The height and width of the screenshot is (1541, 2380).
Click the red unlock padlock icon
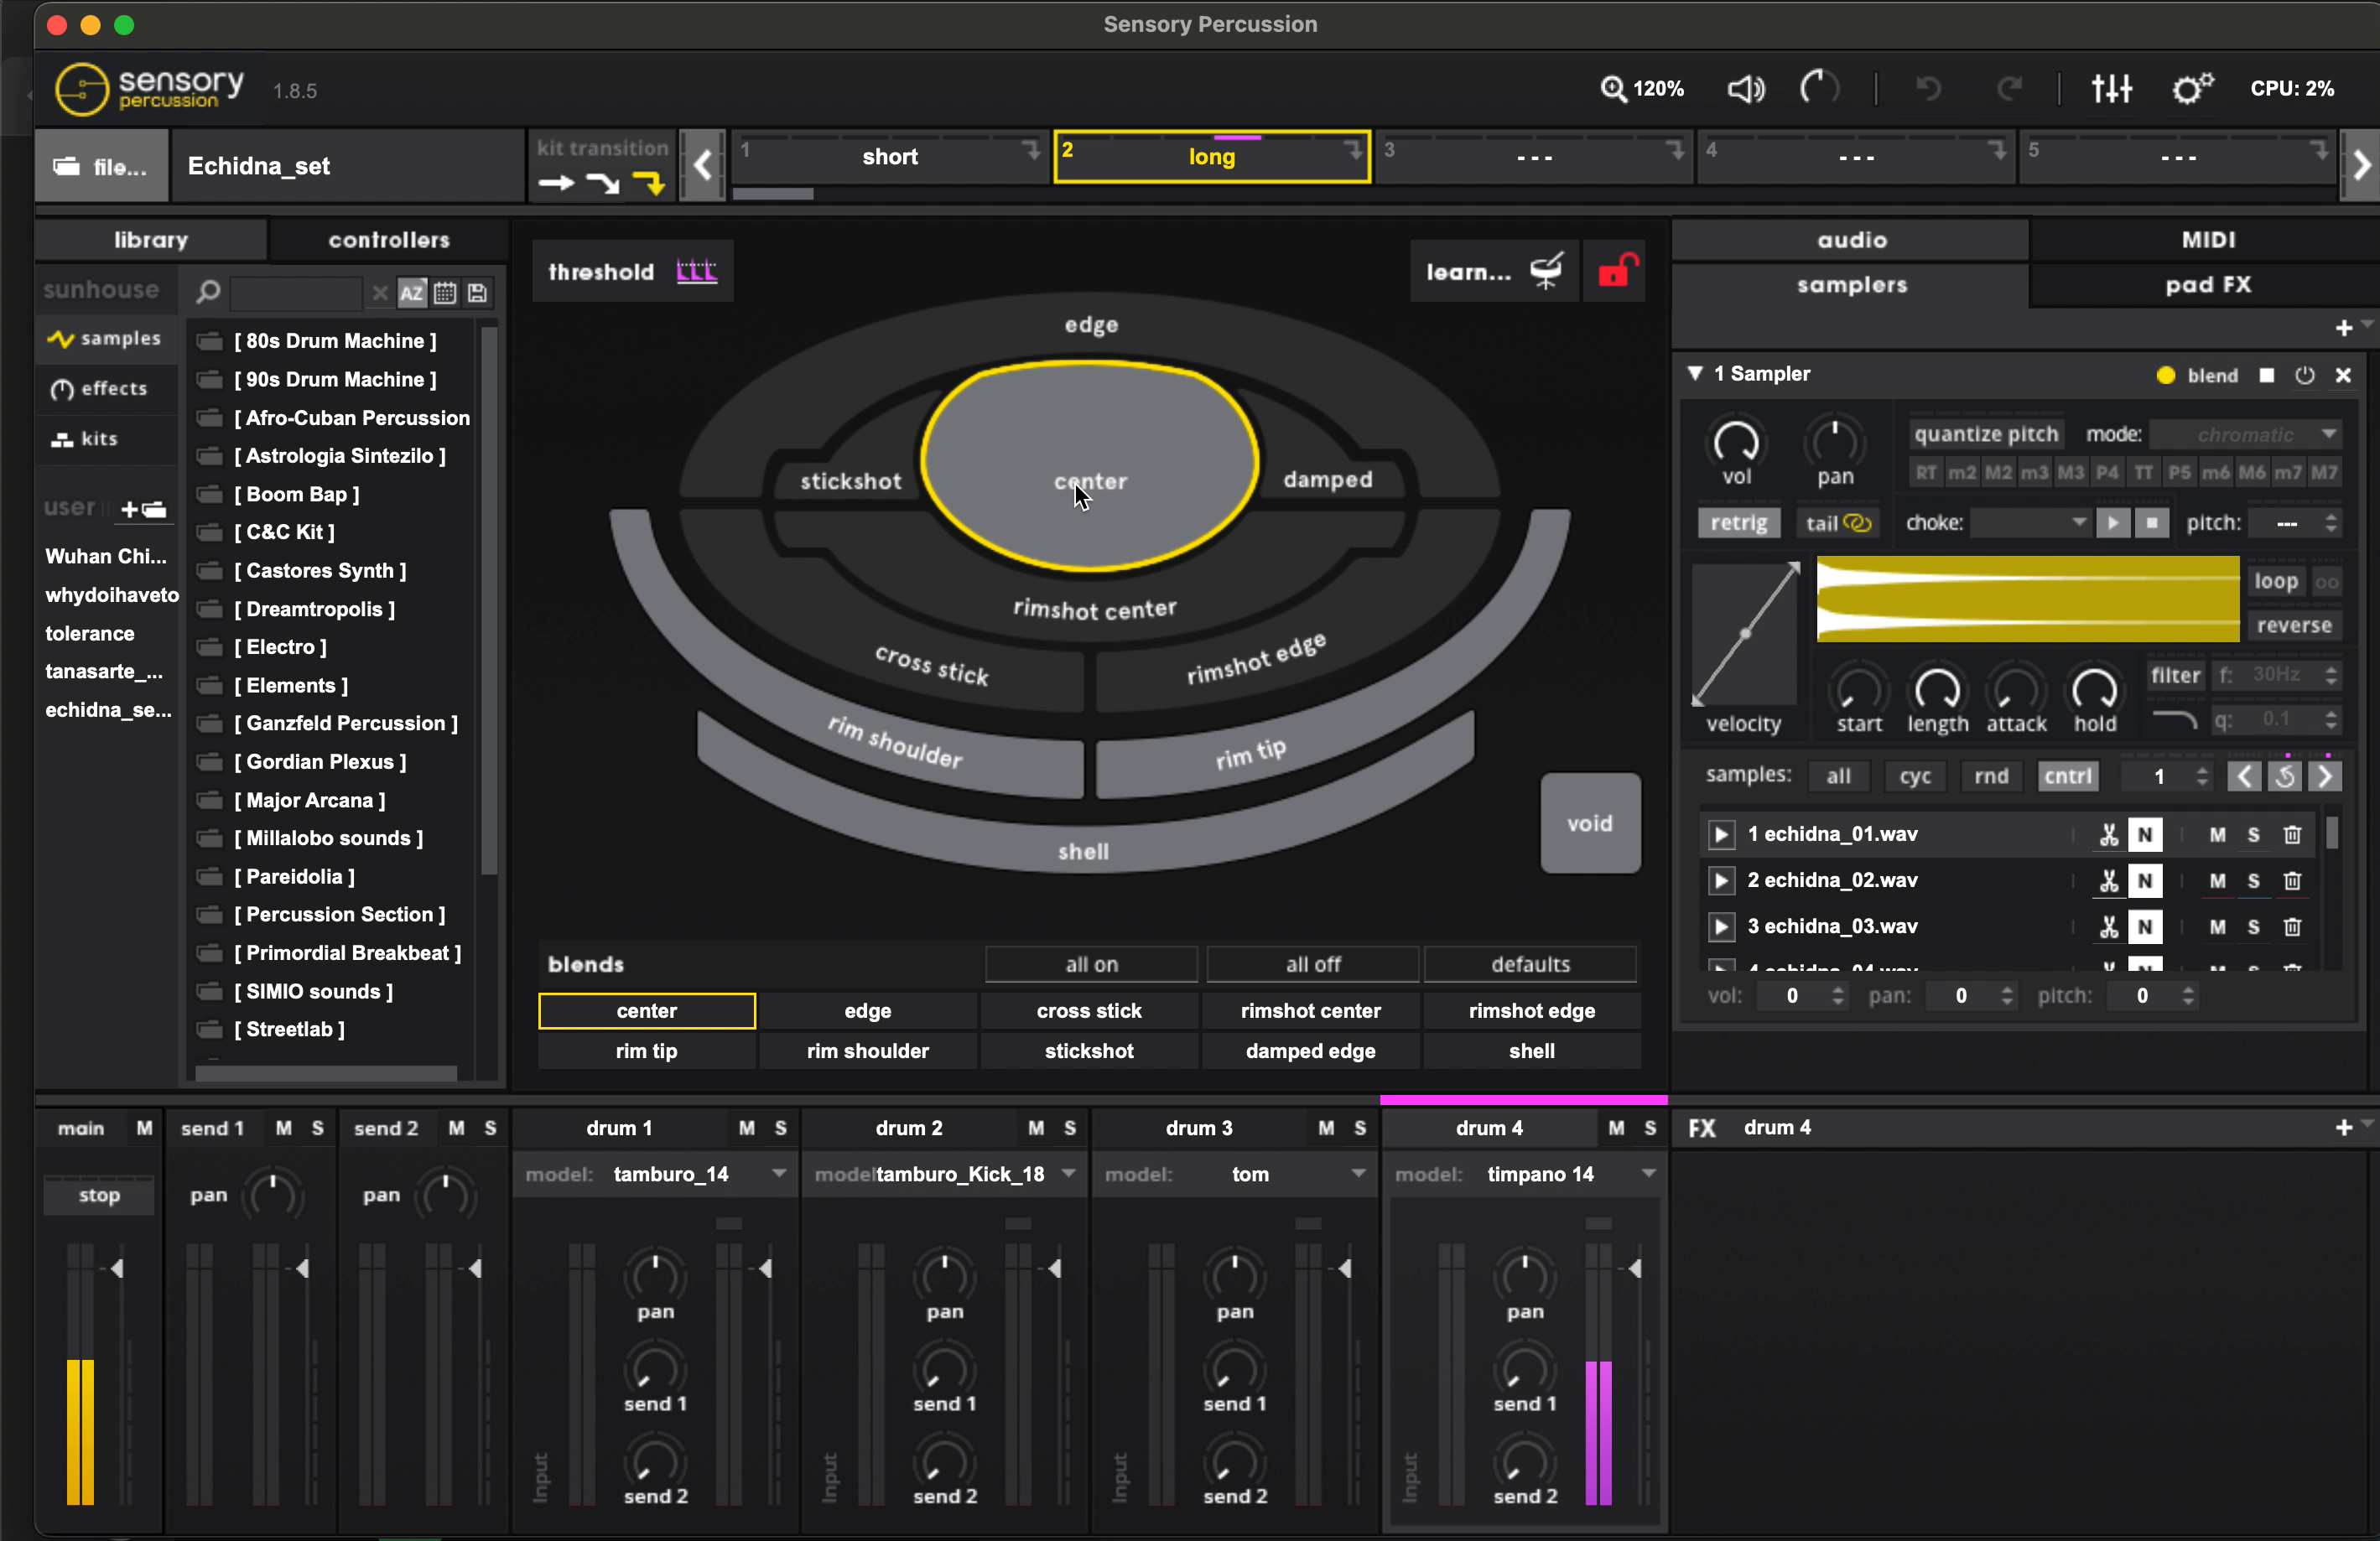click(x=1616, y=271)
